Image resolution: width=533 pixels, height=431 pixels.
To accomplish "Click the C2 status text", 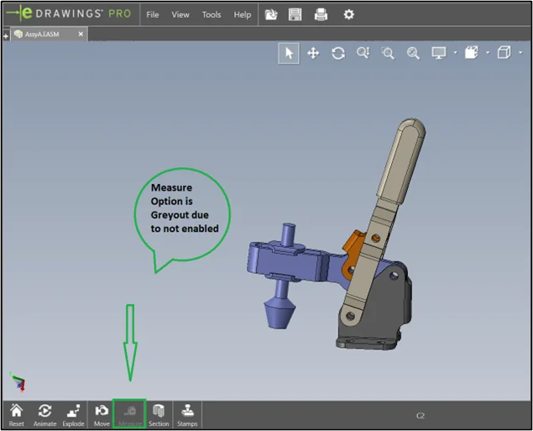I will [x=421, y=416].
